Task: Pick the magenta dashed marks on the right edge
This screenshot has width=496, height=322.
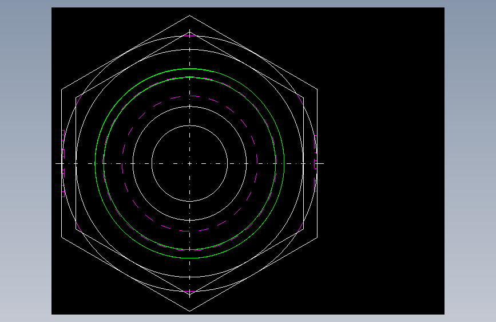Action: pos(316,163)
